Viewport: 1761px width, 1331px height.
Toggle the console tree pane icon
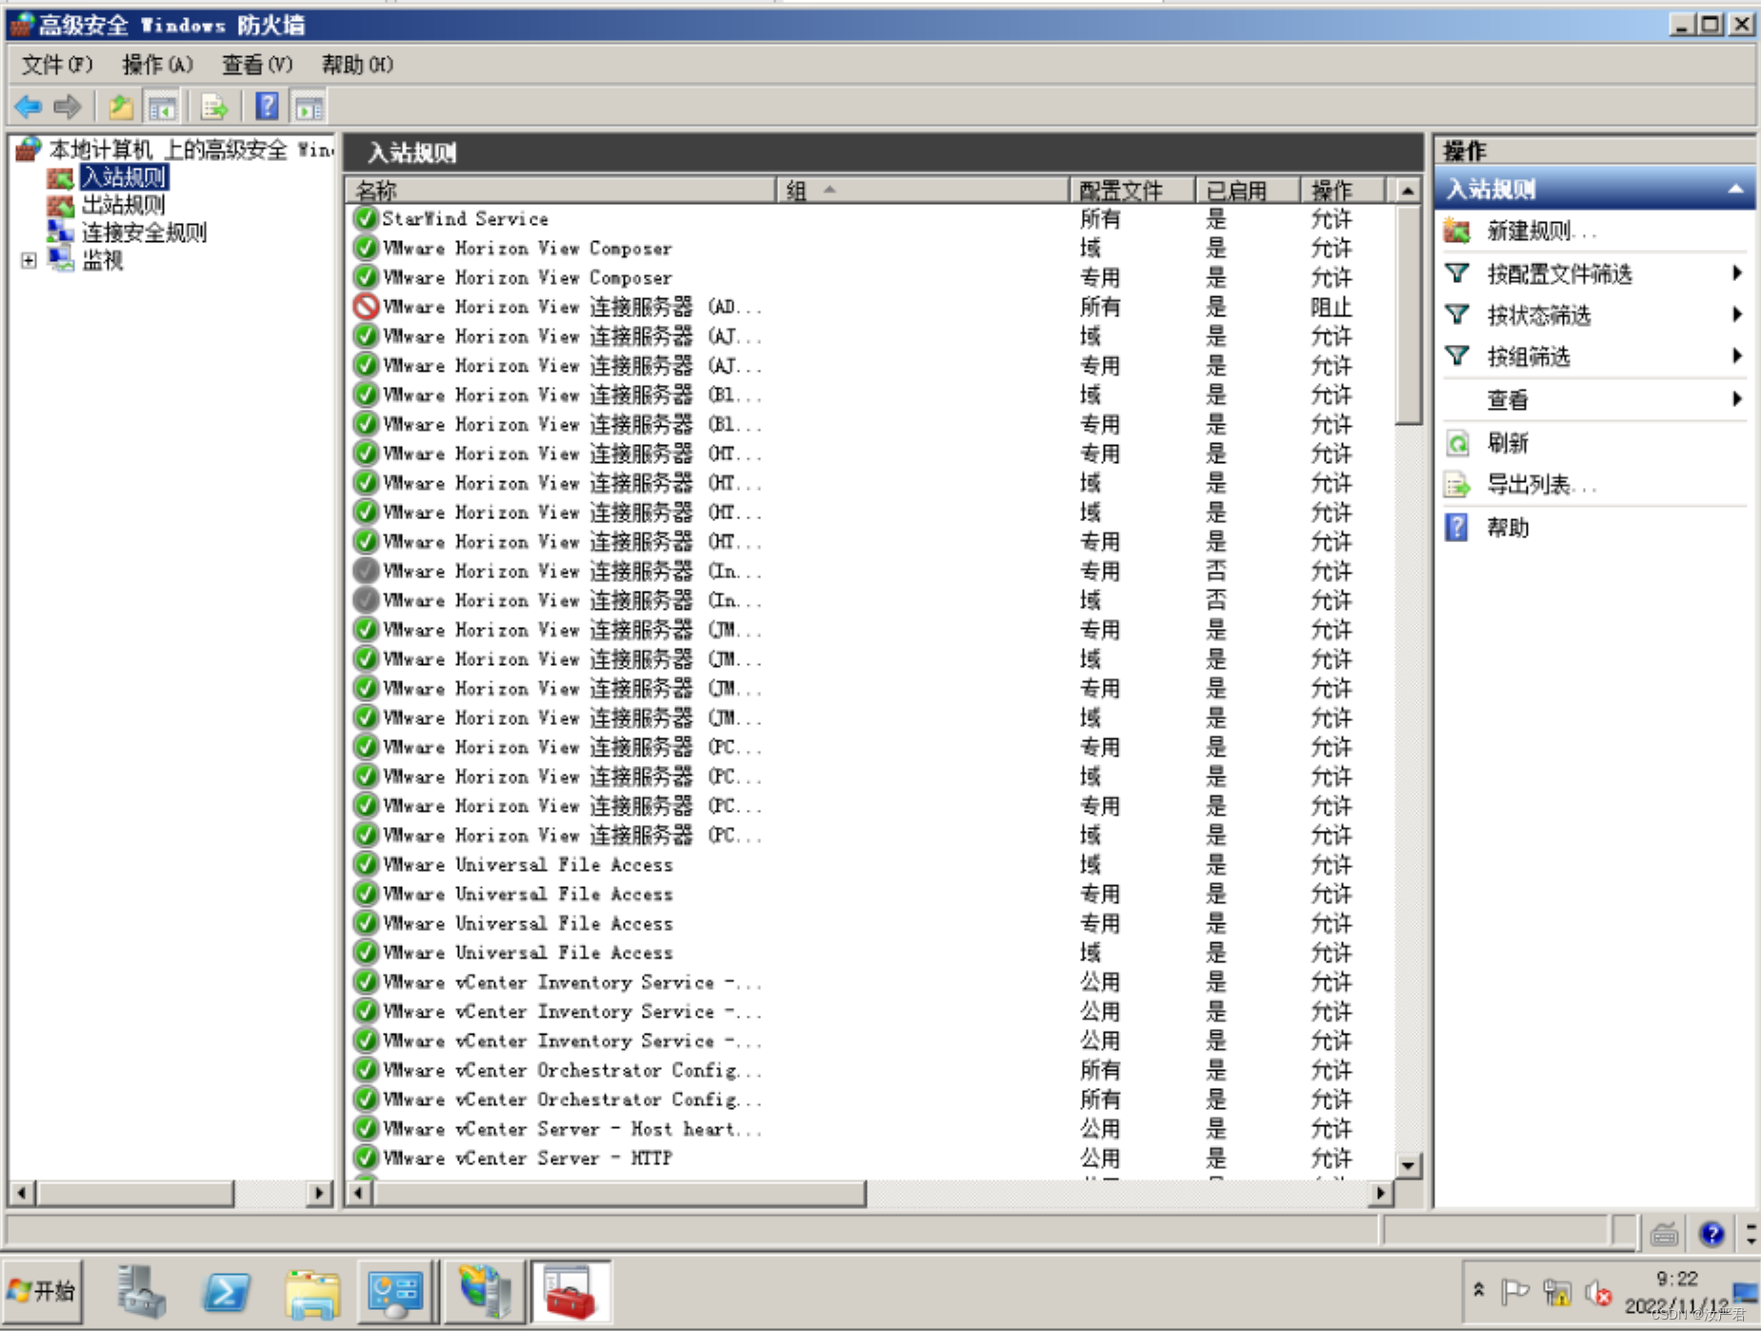pos(162,106)
